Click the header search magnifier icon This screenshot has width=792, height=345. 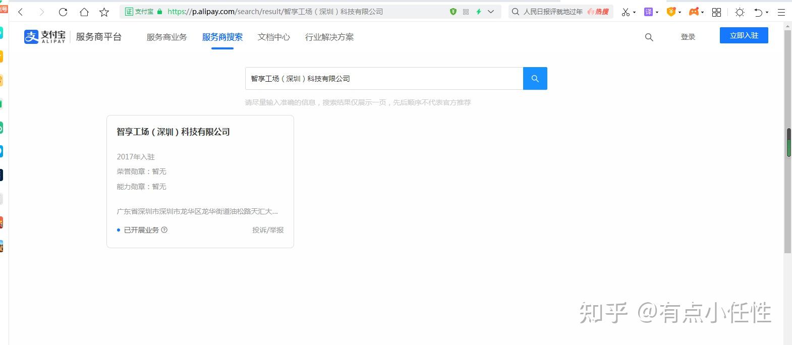(649, 37)
